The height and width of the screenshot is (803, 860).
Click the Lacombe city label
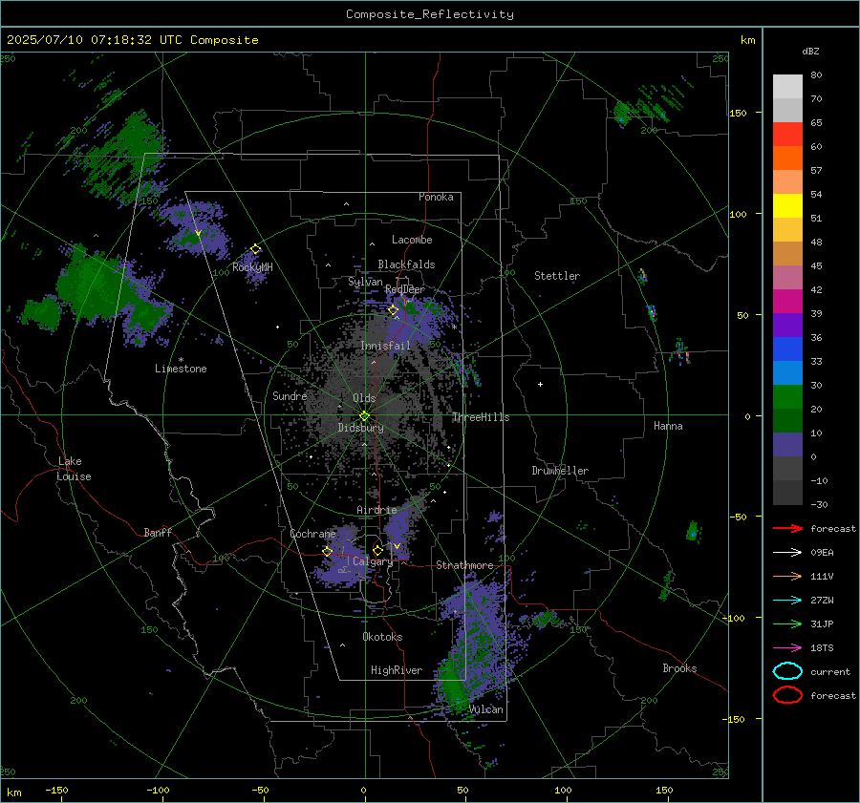pos(412,240)
